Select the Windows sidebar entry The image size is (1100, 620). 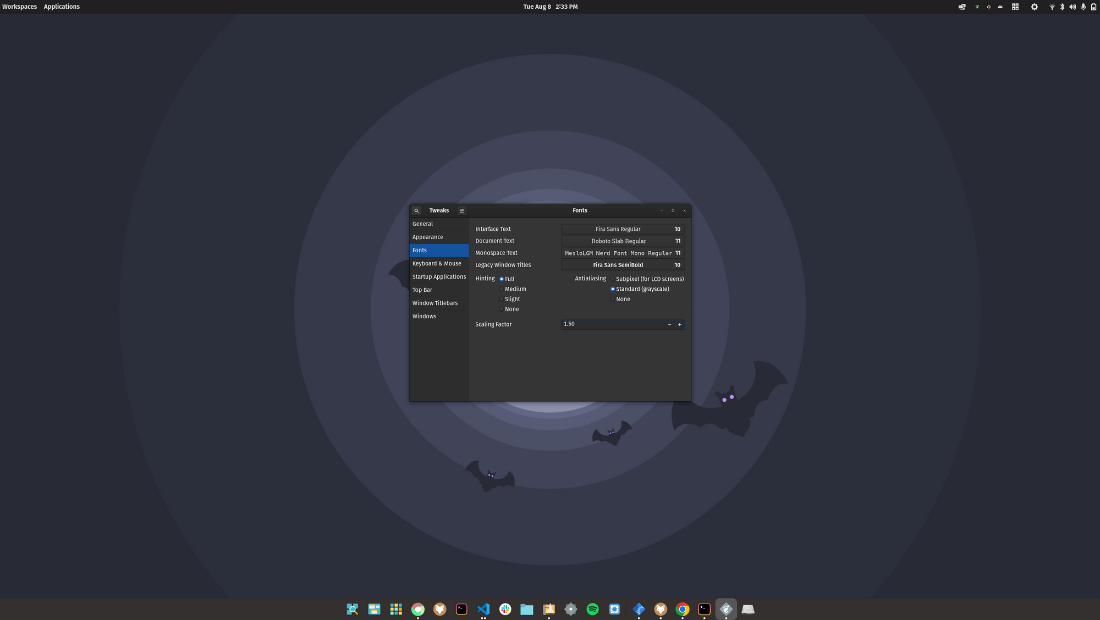[439, 316]
